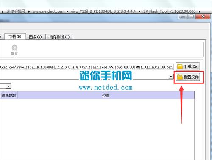Open 迷你手机网 breadcrumb folder
This screenshot has width=212, height=160.
click(x=16, y=11)
